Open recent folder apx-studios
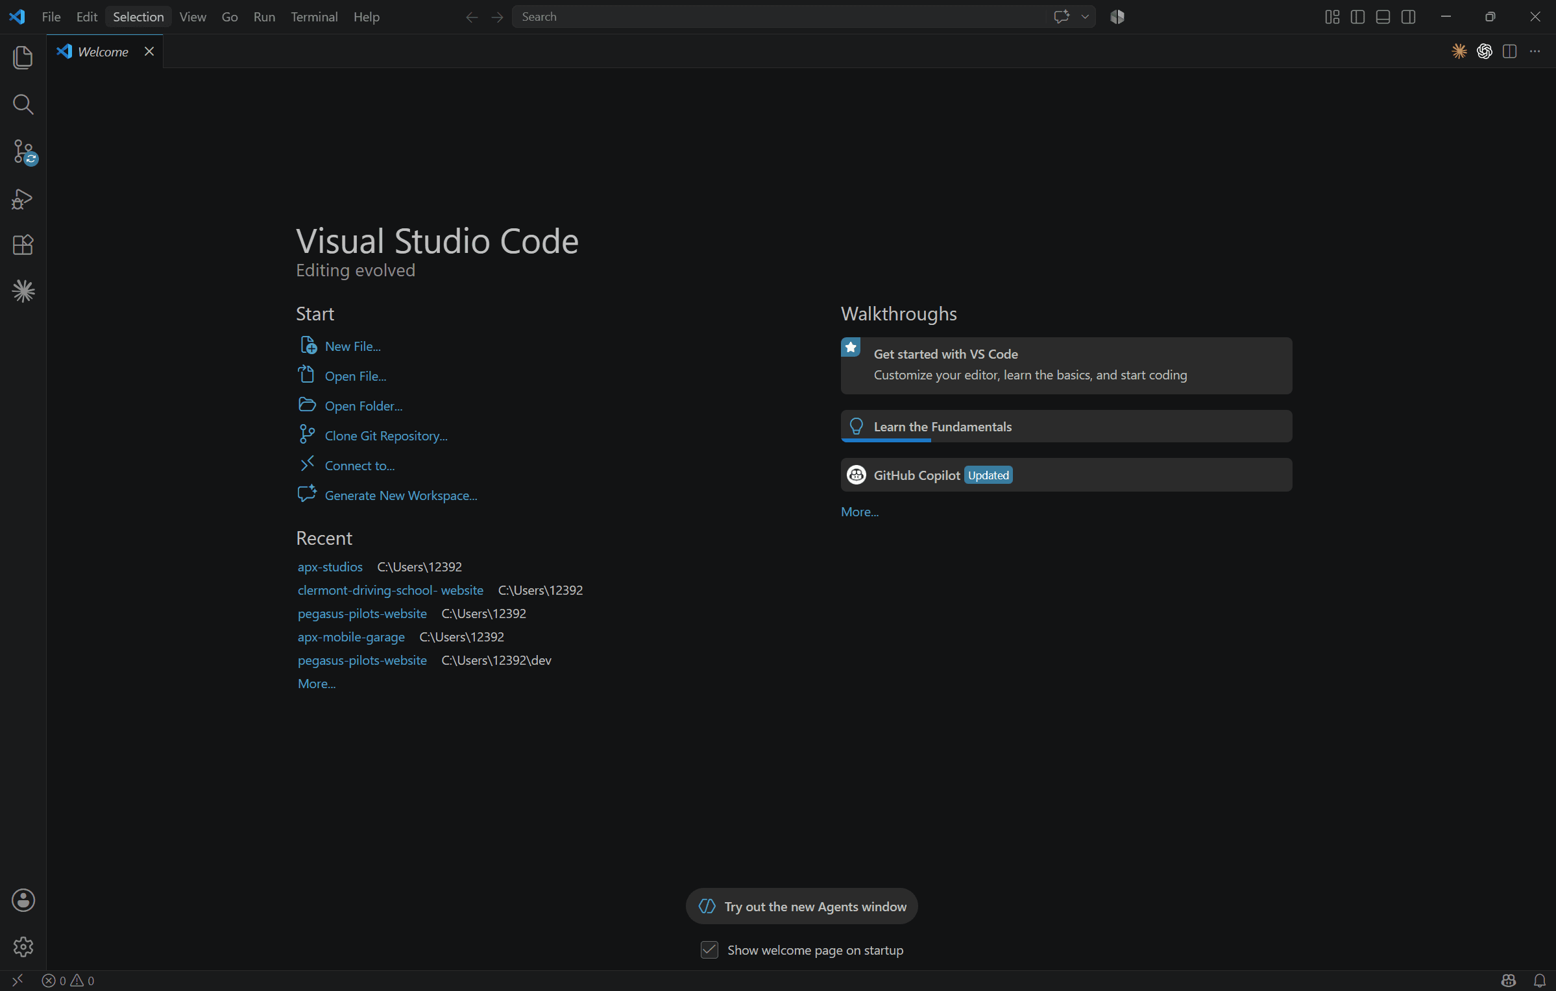 tap(330, 567)
